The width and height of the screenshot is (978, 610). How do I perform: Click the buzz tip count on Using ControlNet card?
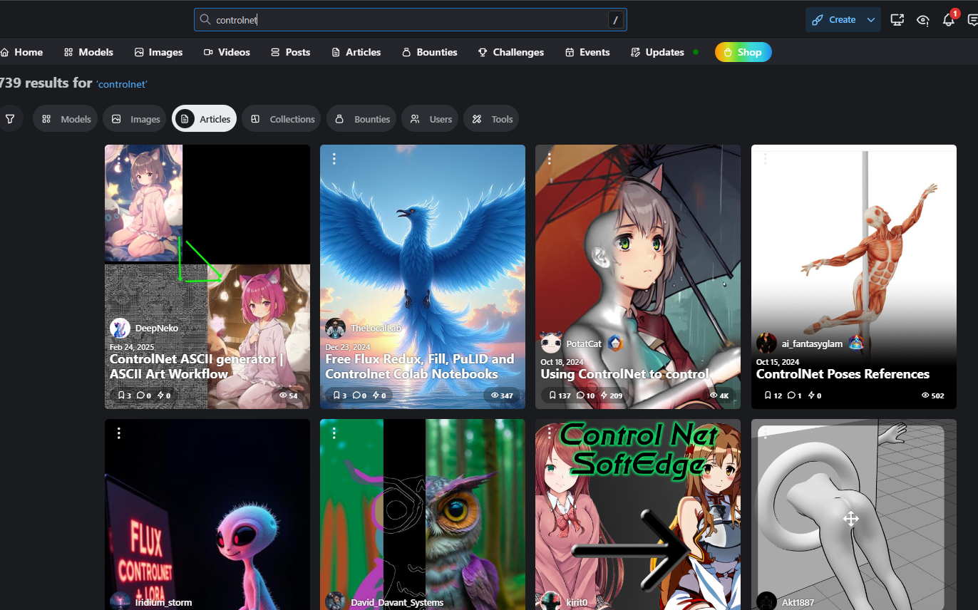point(611,395)
